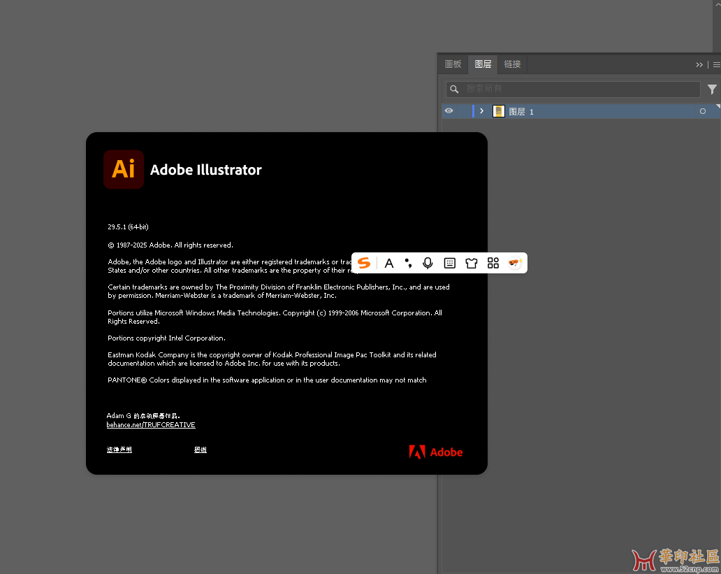Click the Adobe Illustrator title text
Image resolution: width=721 pixels, height=574 pixels.
click(205, 170)
